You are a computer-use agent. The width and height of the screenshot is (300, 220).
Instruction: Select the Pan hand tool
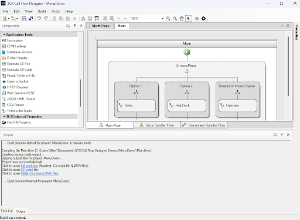click(182, 19)
